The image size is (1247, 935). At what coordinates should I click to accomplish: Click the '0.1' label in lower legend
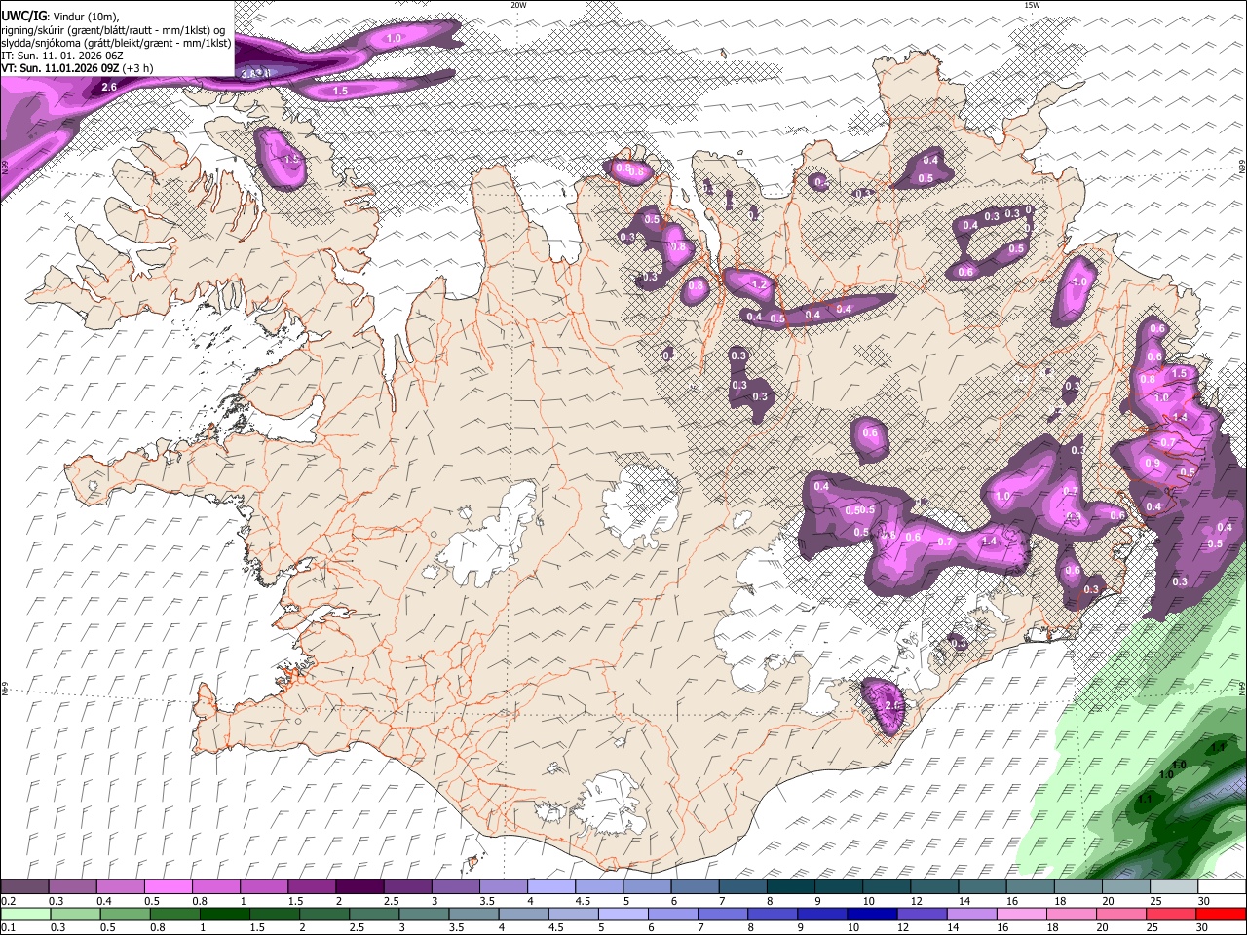coord(9,926)
